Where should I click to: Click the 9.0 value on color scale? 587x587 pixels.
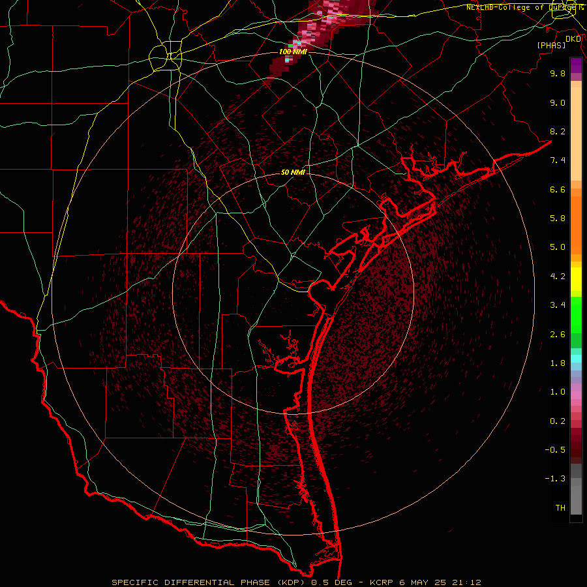coord(558,102)
